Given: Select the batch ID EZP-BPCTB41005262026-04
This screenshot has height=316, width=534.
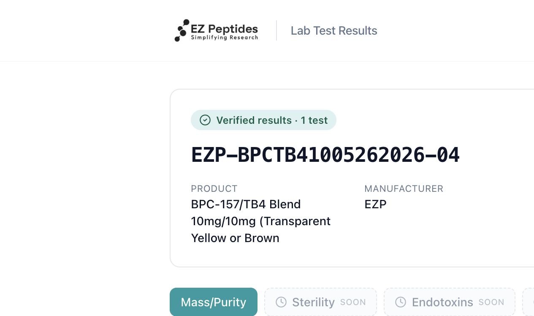Looking at the screenshot, I should [x=325, y=155].
